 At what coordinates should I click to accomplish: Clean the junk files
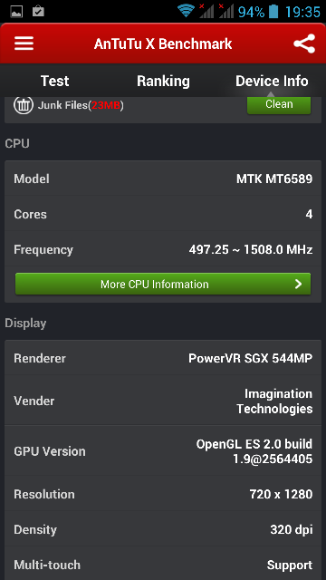click(279, 104)
